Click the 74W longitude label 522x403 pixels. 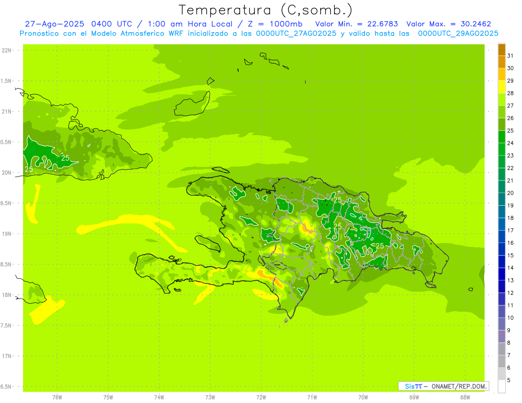(159, 397)
